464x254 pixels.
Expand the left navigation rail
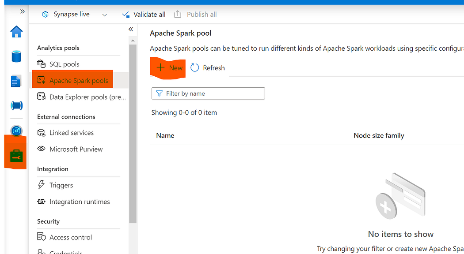pyautogui.click(x=22, y=11)
